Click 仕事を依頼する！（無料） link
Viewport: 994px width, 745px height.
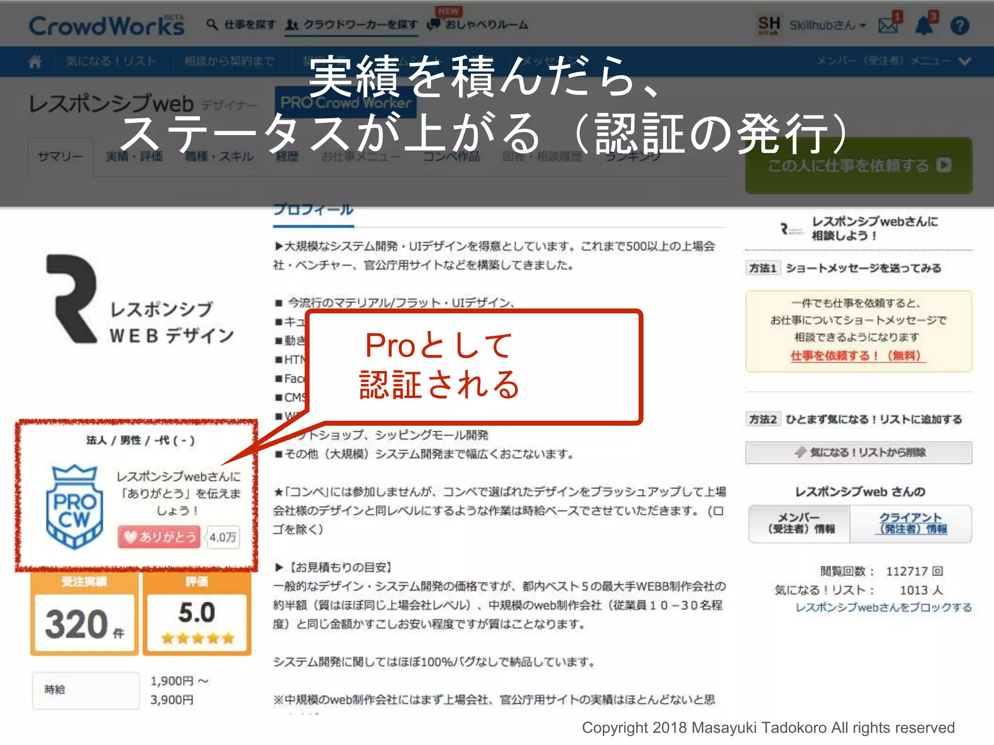point(858,356)
